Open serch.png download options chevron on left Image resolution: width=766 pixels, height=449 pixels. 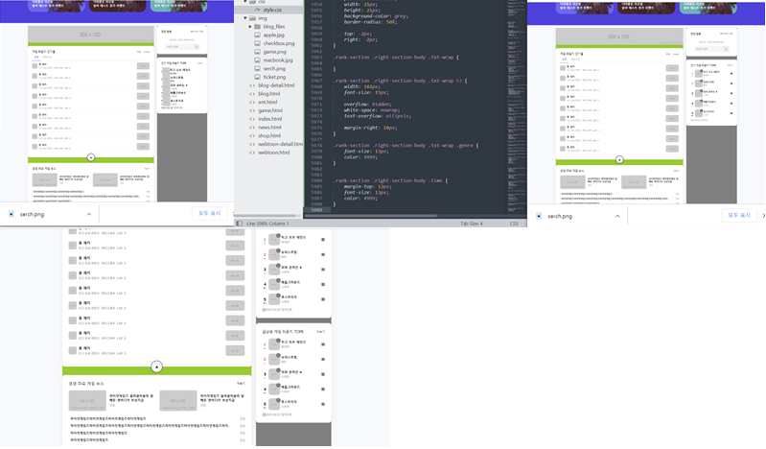point(88,214)
